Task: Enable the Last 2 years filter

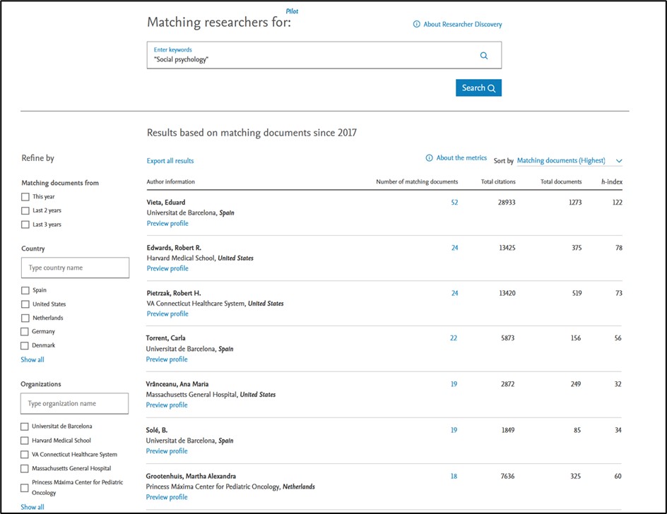Action: pos(26,210)
